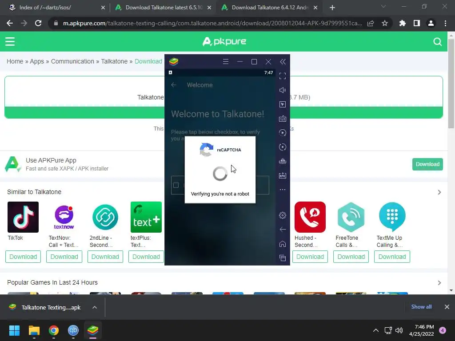
Task: Go to Home breadcrumb
Action: 15,61
